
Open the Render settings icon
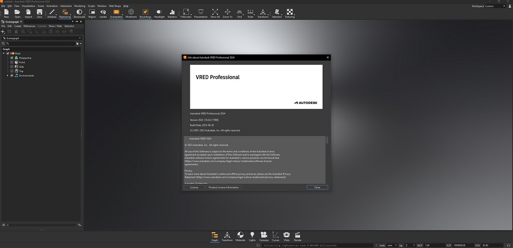(x=298, y=236)
